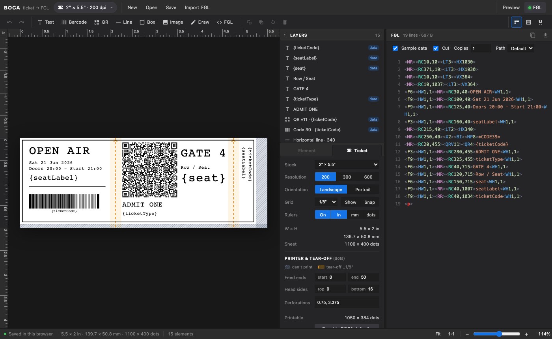
Task: Click the Fit zoom button
Action: tap(438, 334)
